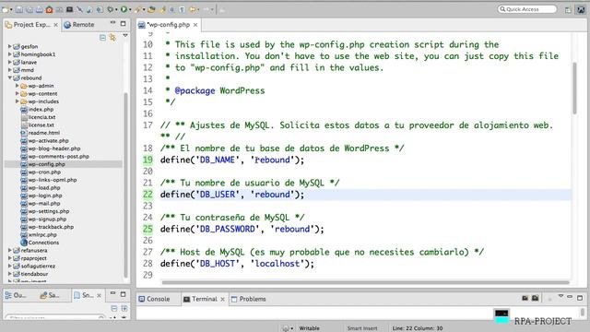Select xmlrpc.php in the project tree
The width and height of the screenshot is (590, 332).
42,234
